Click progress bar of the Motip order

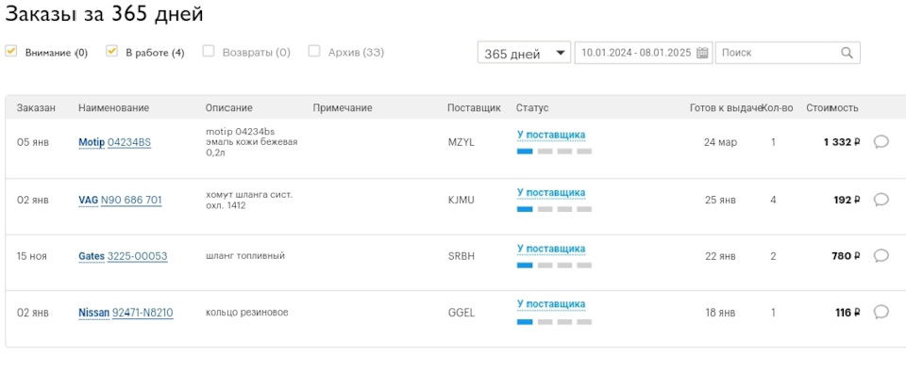tap(554, 151)
